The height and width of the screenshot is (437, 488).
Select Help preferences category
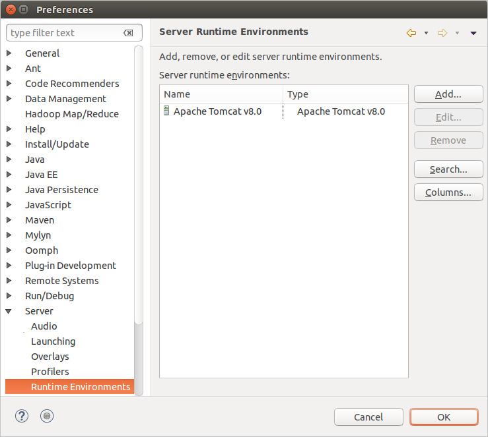[35, 129]
